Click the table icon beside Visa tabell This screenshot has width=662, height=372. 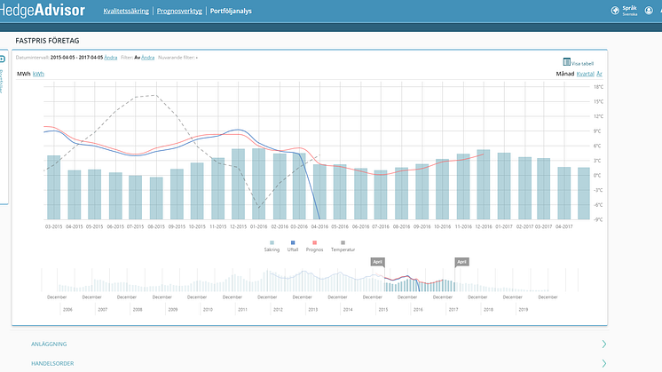click(566, 61)
